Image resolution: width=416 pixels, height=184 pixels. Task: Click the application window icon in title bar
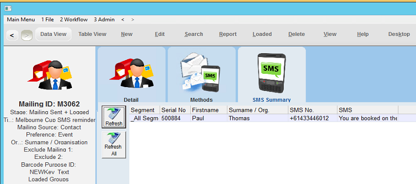pos(8,8)
